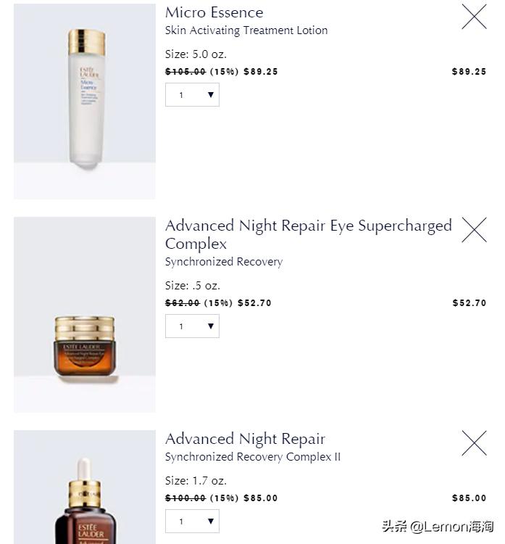This screenshot has height=544, width=505.
Task: Click the crossed-out $100.00 original price
Action: point(185,498)
